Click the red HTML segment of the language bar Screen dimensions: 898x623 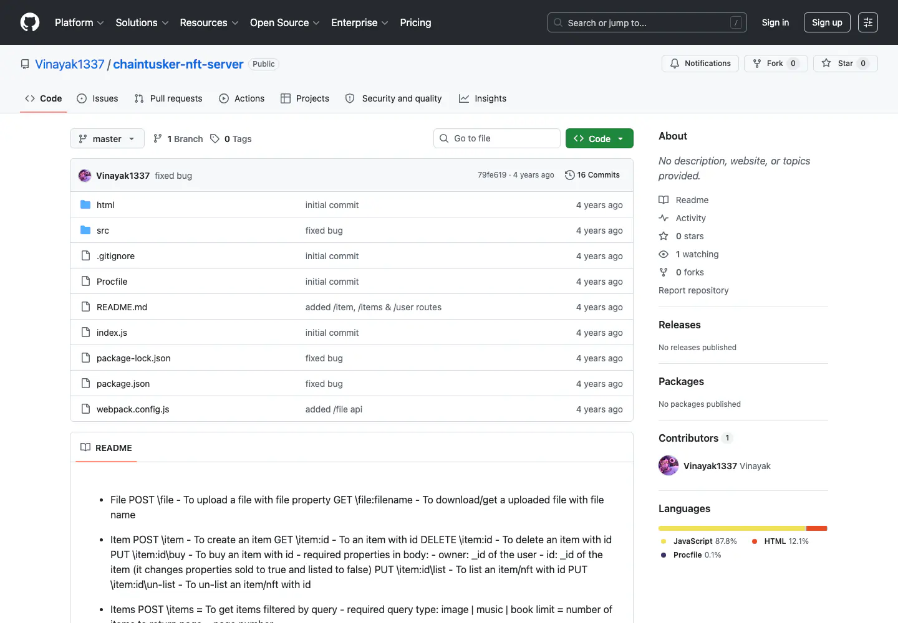817,528
